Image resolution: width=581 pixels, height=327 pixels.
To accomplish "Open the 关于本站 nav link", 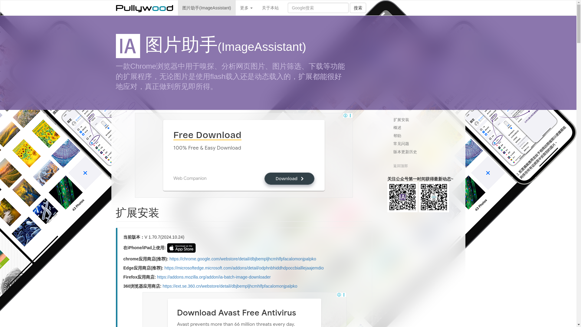I will [x=270, y=8].
